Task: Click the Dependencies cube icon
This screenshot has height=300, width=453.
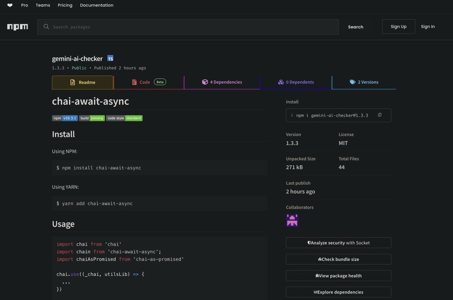Action: [x=205, y=82]
